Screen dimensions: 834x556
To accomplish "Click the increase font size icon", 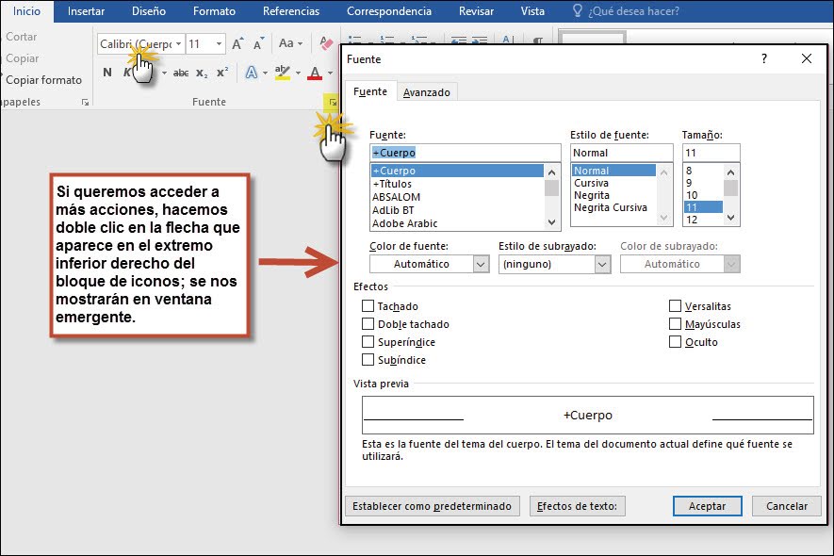I will pyautogui.click(x=237, y=43).
